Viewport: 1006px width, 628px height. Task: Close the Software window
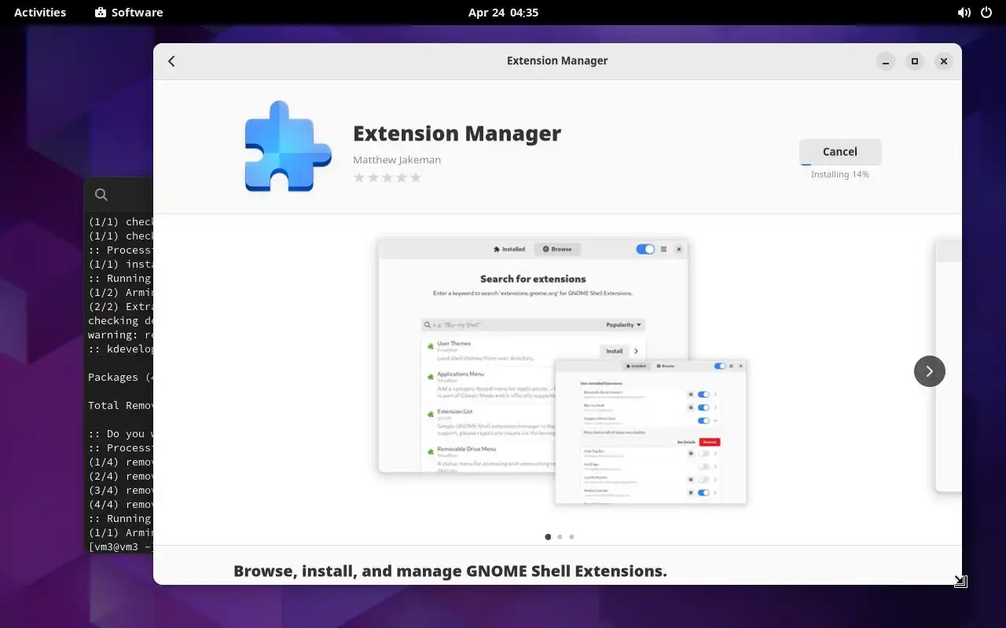(944, 61)
